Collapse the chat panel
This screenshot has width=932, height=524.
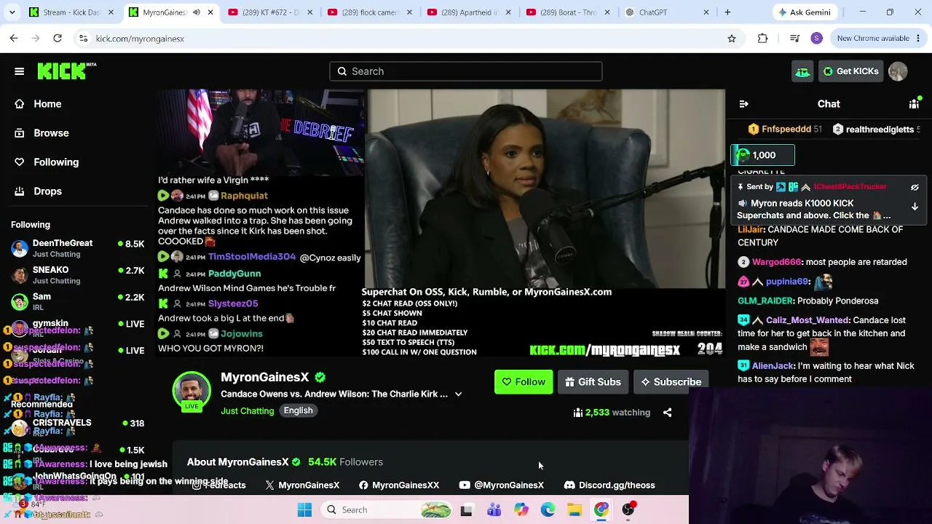click(743, 104)
